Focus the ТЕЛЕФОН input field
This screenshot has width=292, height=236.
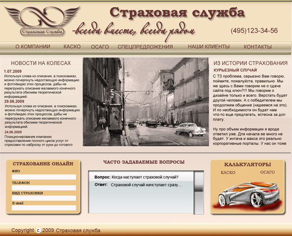tap(44, 188)
